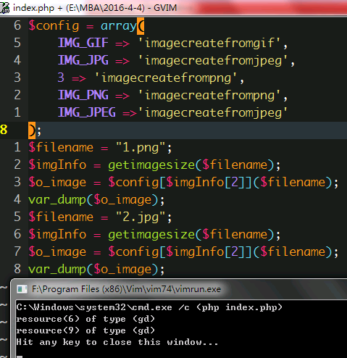
Task: Click the vimrun.exe window title text
Action: (x=126, y=289)
